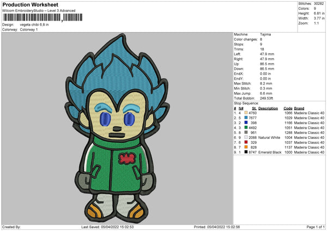This screenshot has height=231, width=327.
Task: Click the orange swatch for 828 stitches
Action: coord(246,147)
